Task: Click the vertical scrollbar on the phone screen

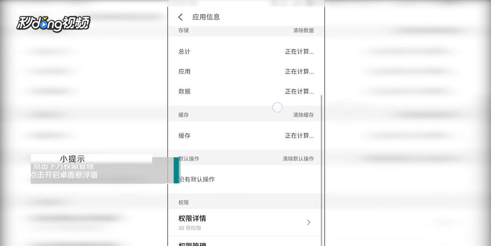Action: [322, 170]
